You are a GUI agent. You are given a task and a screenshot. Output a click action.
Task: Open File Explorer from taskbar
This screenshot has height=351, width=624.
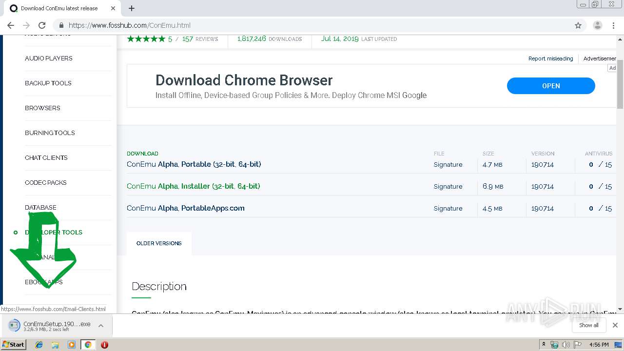tap(55, 345)
